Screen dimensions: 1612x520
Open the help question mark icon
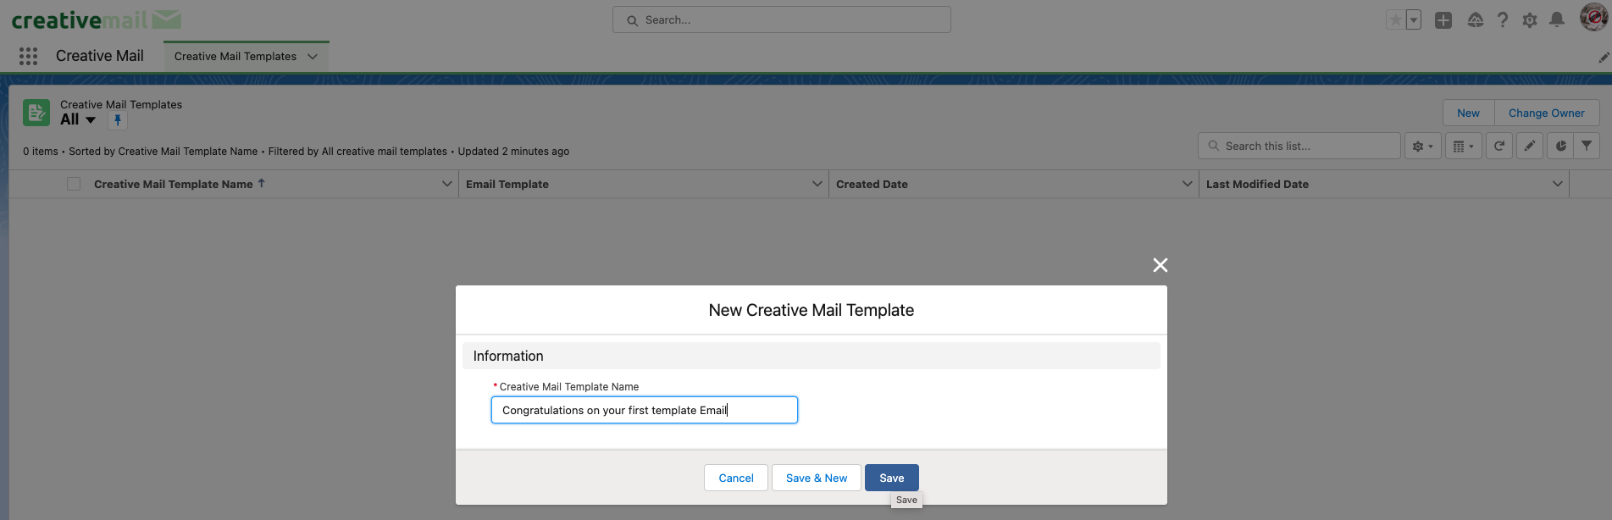1503,19
